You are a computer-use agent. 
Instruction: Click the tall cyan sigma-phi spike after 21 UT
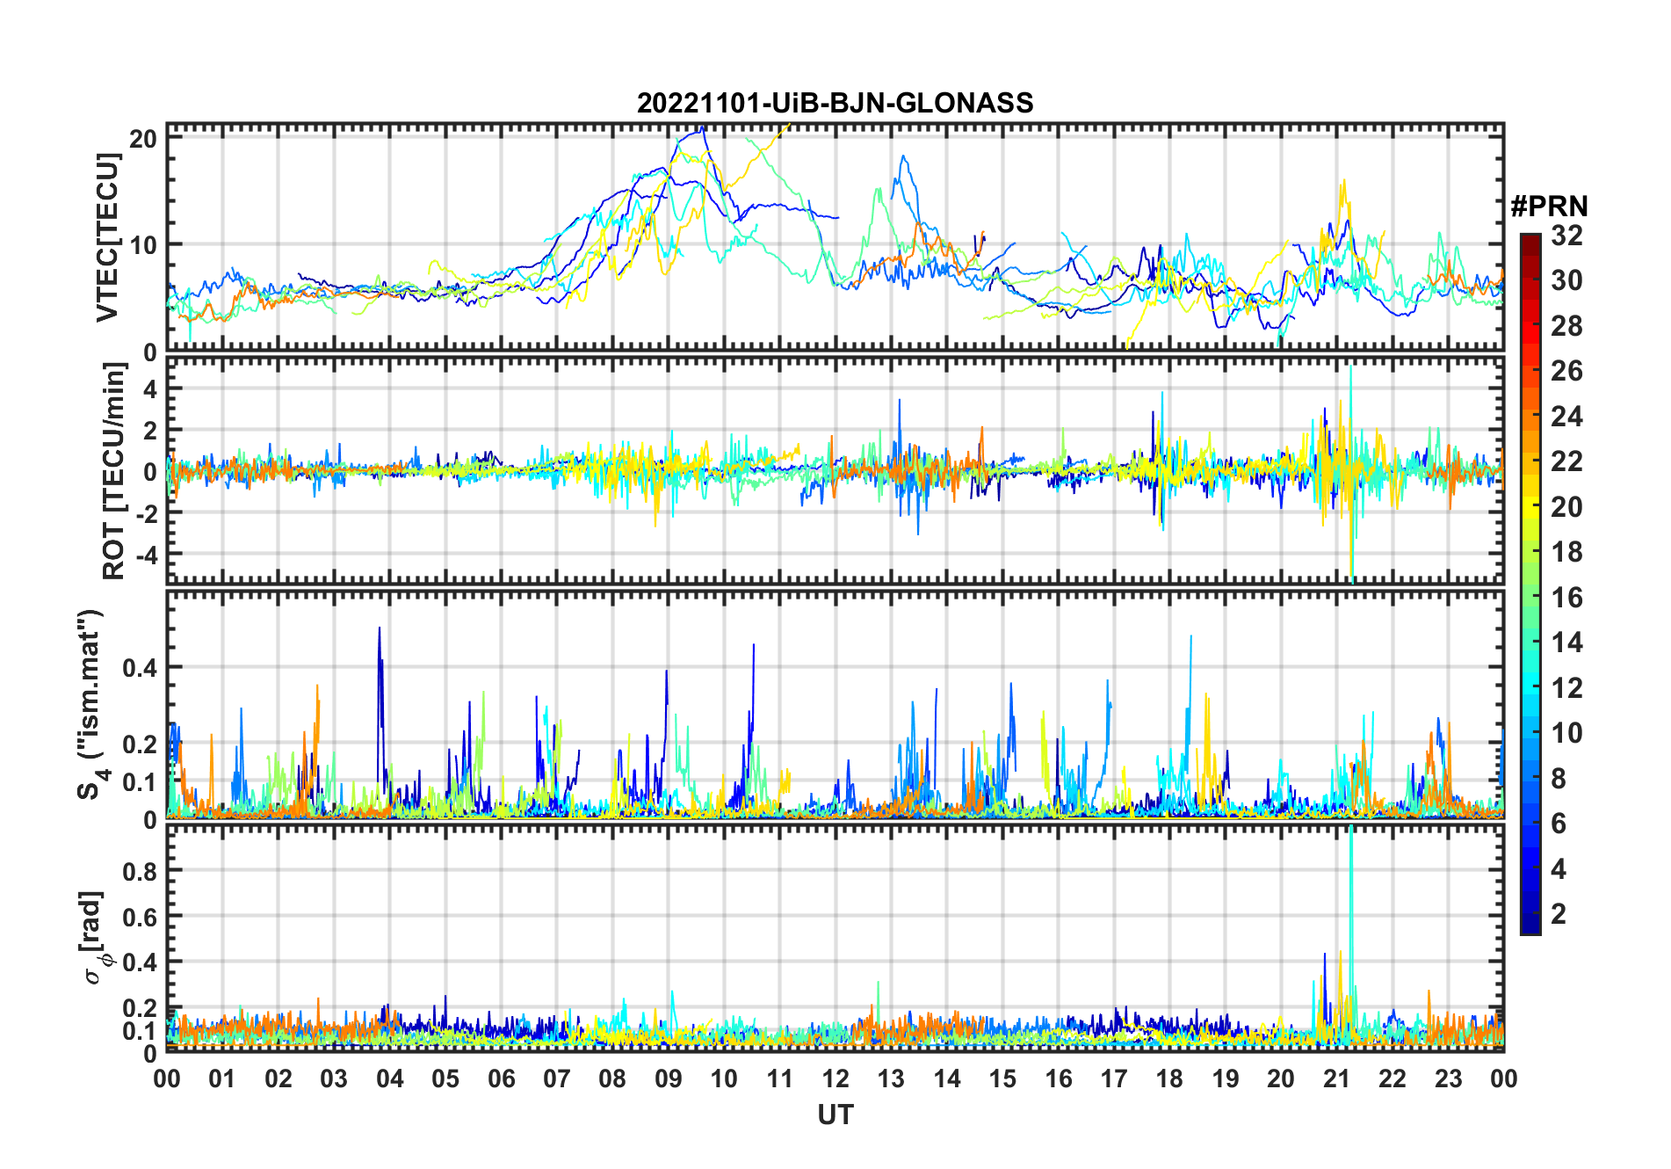1350,879
